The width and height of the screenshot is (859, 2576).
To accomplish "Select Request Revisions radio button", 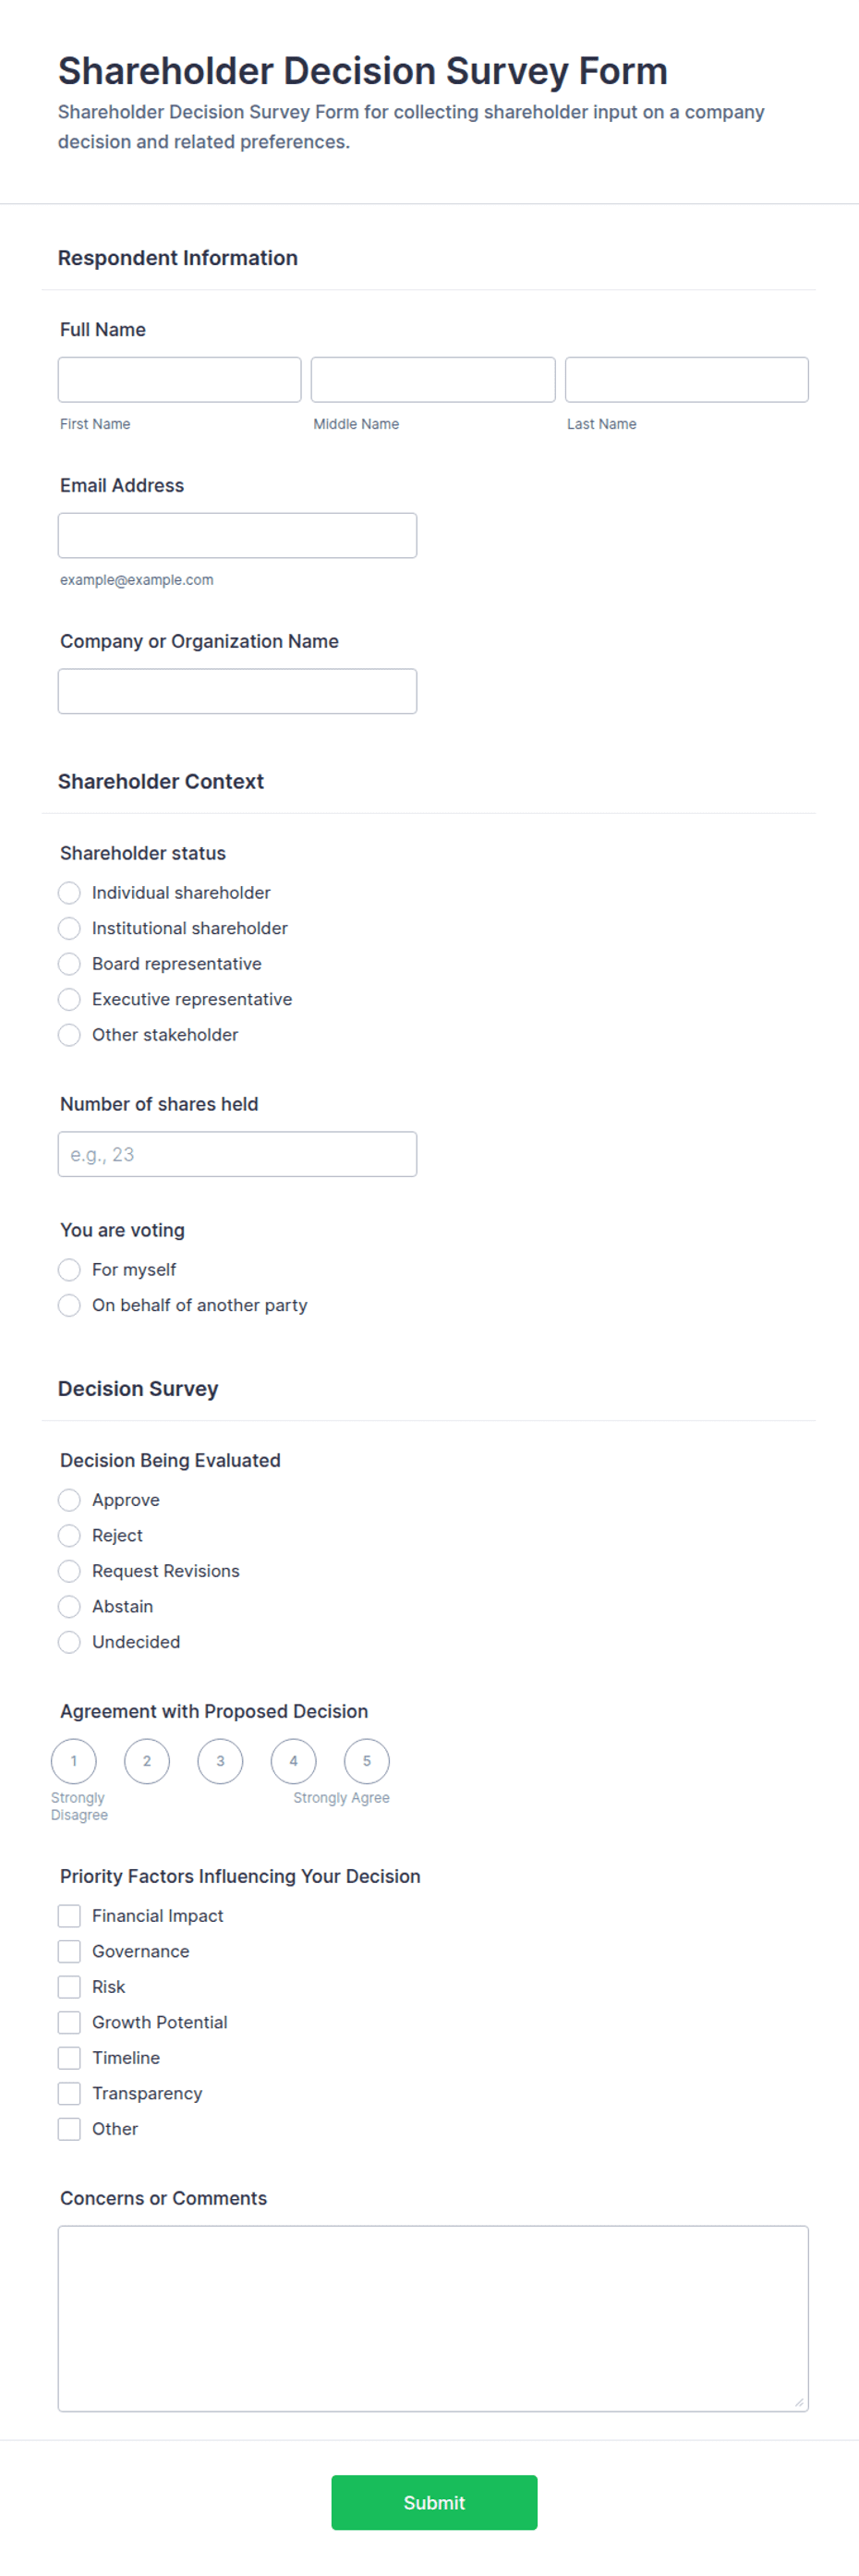I will click(69, 1571).
